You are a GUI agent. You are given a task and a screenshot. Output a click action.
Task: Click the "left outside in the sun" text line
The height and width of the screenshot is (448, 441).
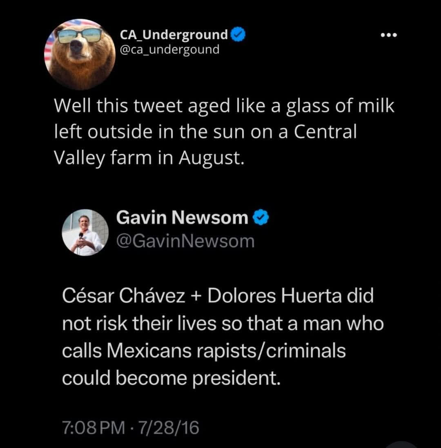pos(205,132)
